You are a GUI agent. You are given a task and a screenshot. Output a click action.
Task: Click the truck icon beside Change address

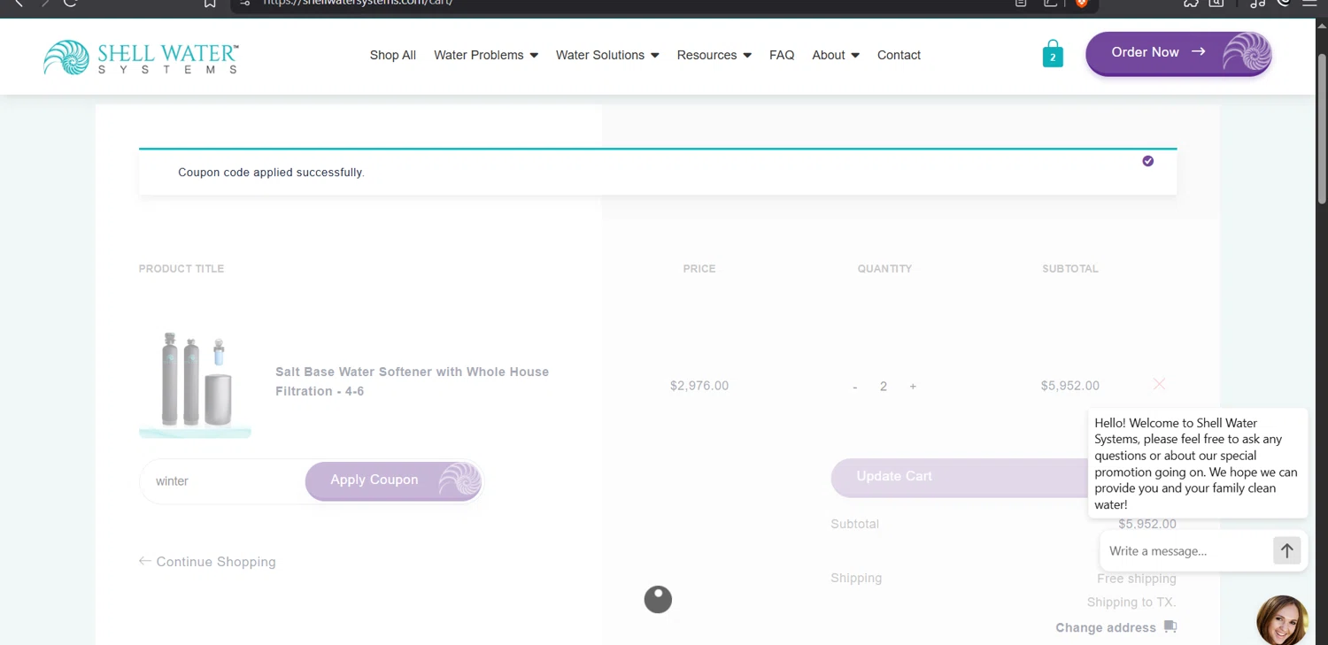coord(1170,626)
